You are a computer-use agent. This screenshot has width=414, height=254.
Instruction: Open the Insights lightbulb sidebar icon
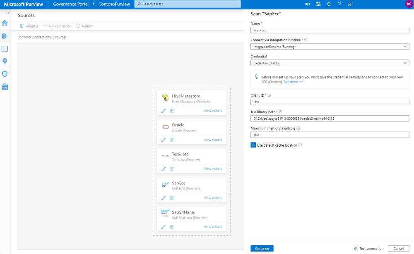5,61
